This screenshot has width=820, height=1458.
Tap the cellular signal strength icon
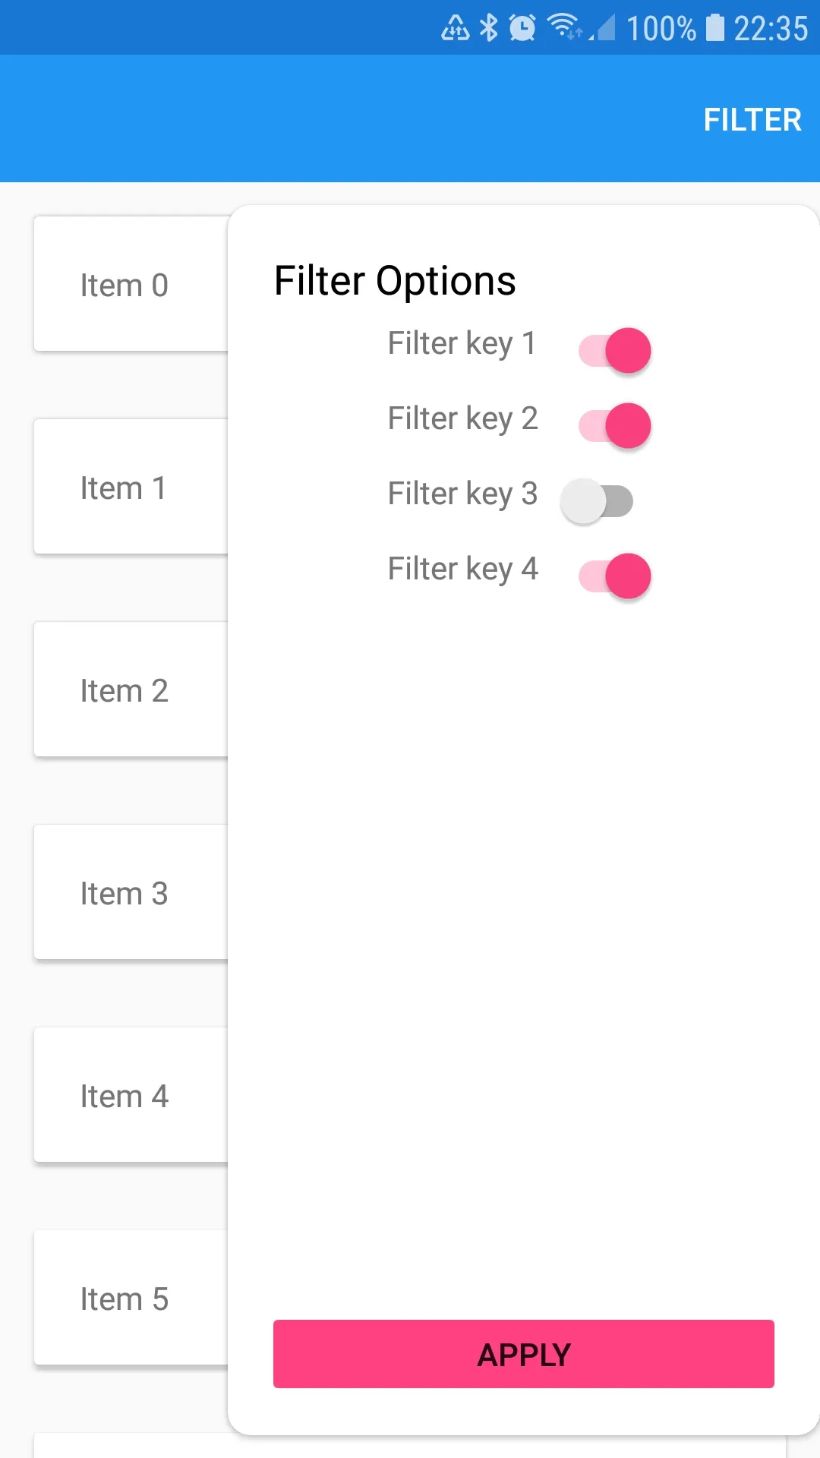pyautogui.click(x=603, y=29)
